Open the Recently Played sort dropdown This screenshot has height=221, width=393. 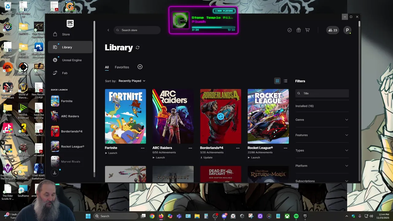132,81
